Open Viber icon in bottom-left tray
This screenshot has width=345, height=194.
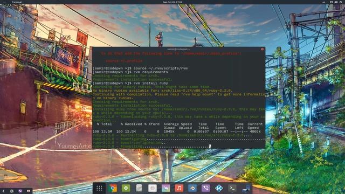[20, 191]
